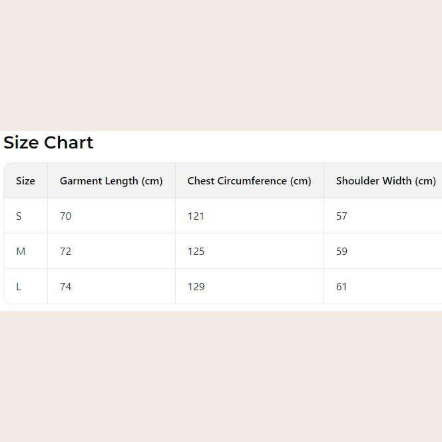Click the Chest Circumference (cm) header

pyautogui.click(x=249, y=181)
